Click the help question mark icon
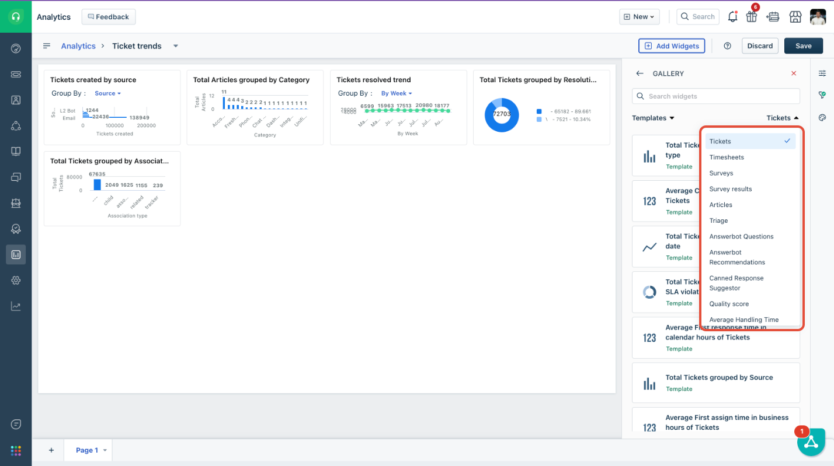The image size is (834, 466). [727, 46]
